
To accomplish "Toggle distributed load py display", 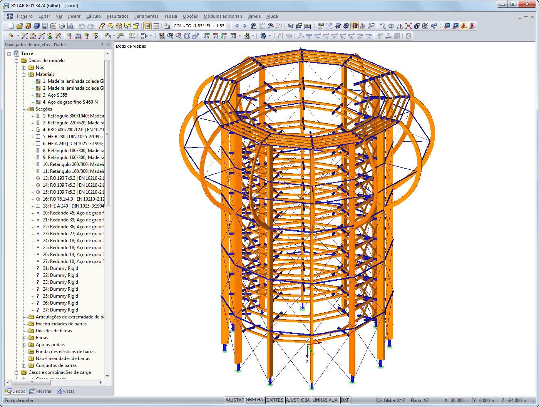I will (x=360, y=36).
